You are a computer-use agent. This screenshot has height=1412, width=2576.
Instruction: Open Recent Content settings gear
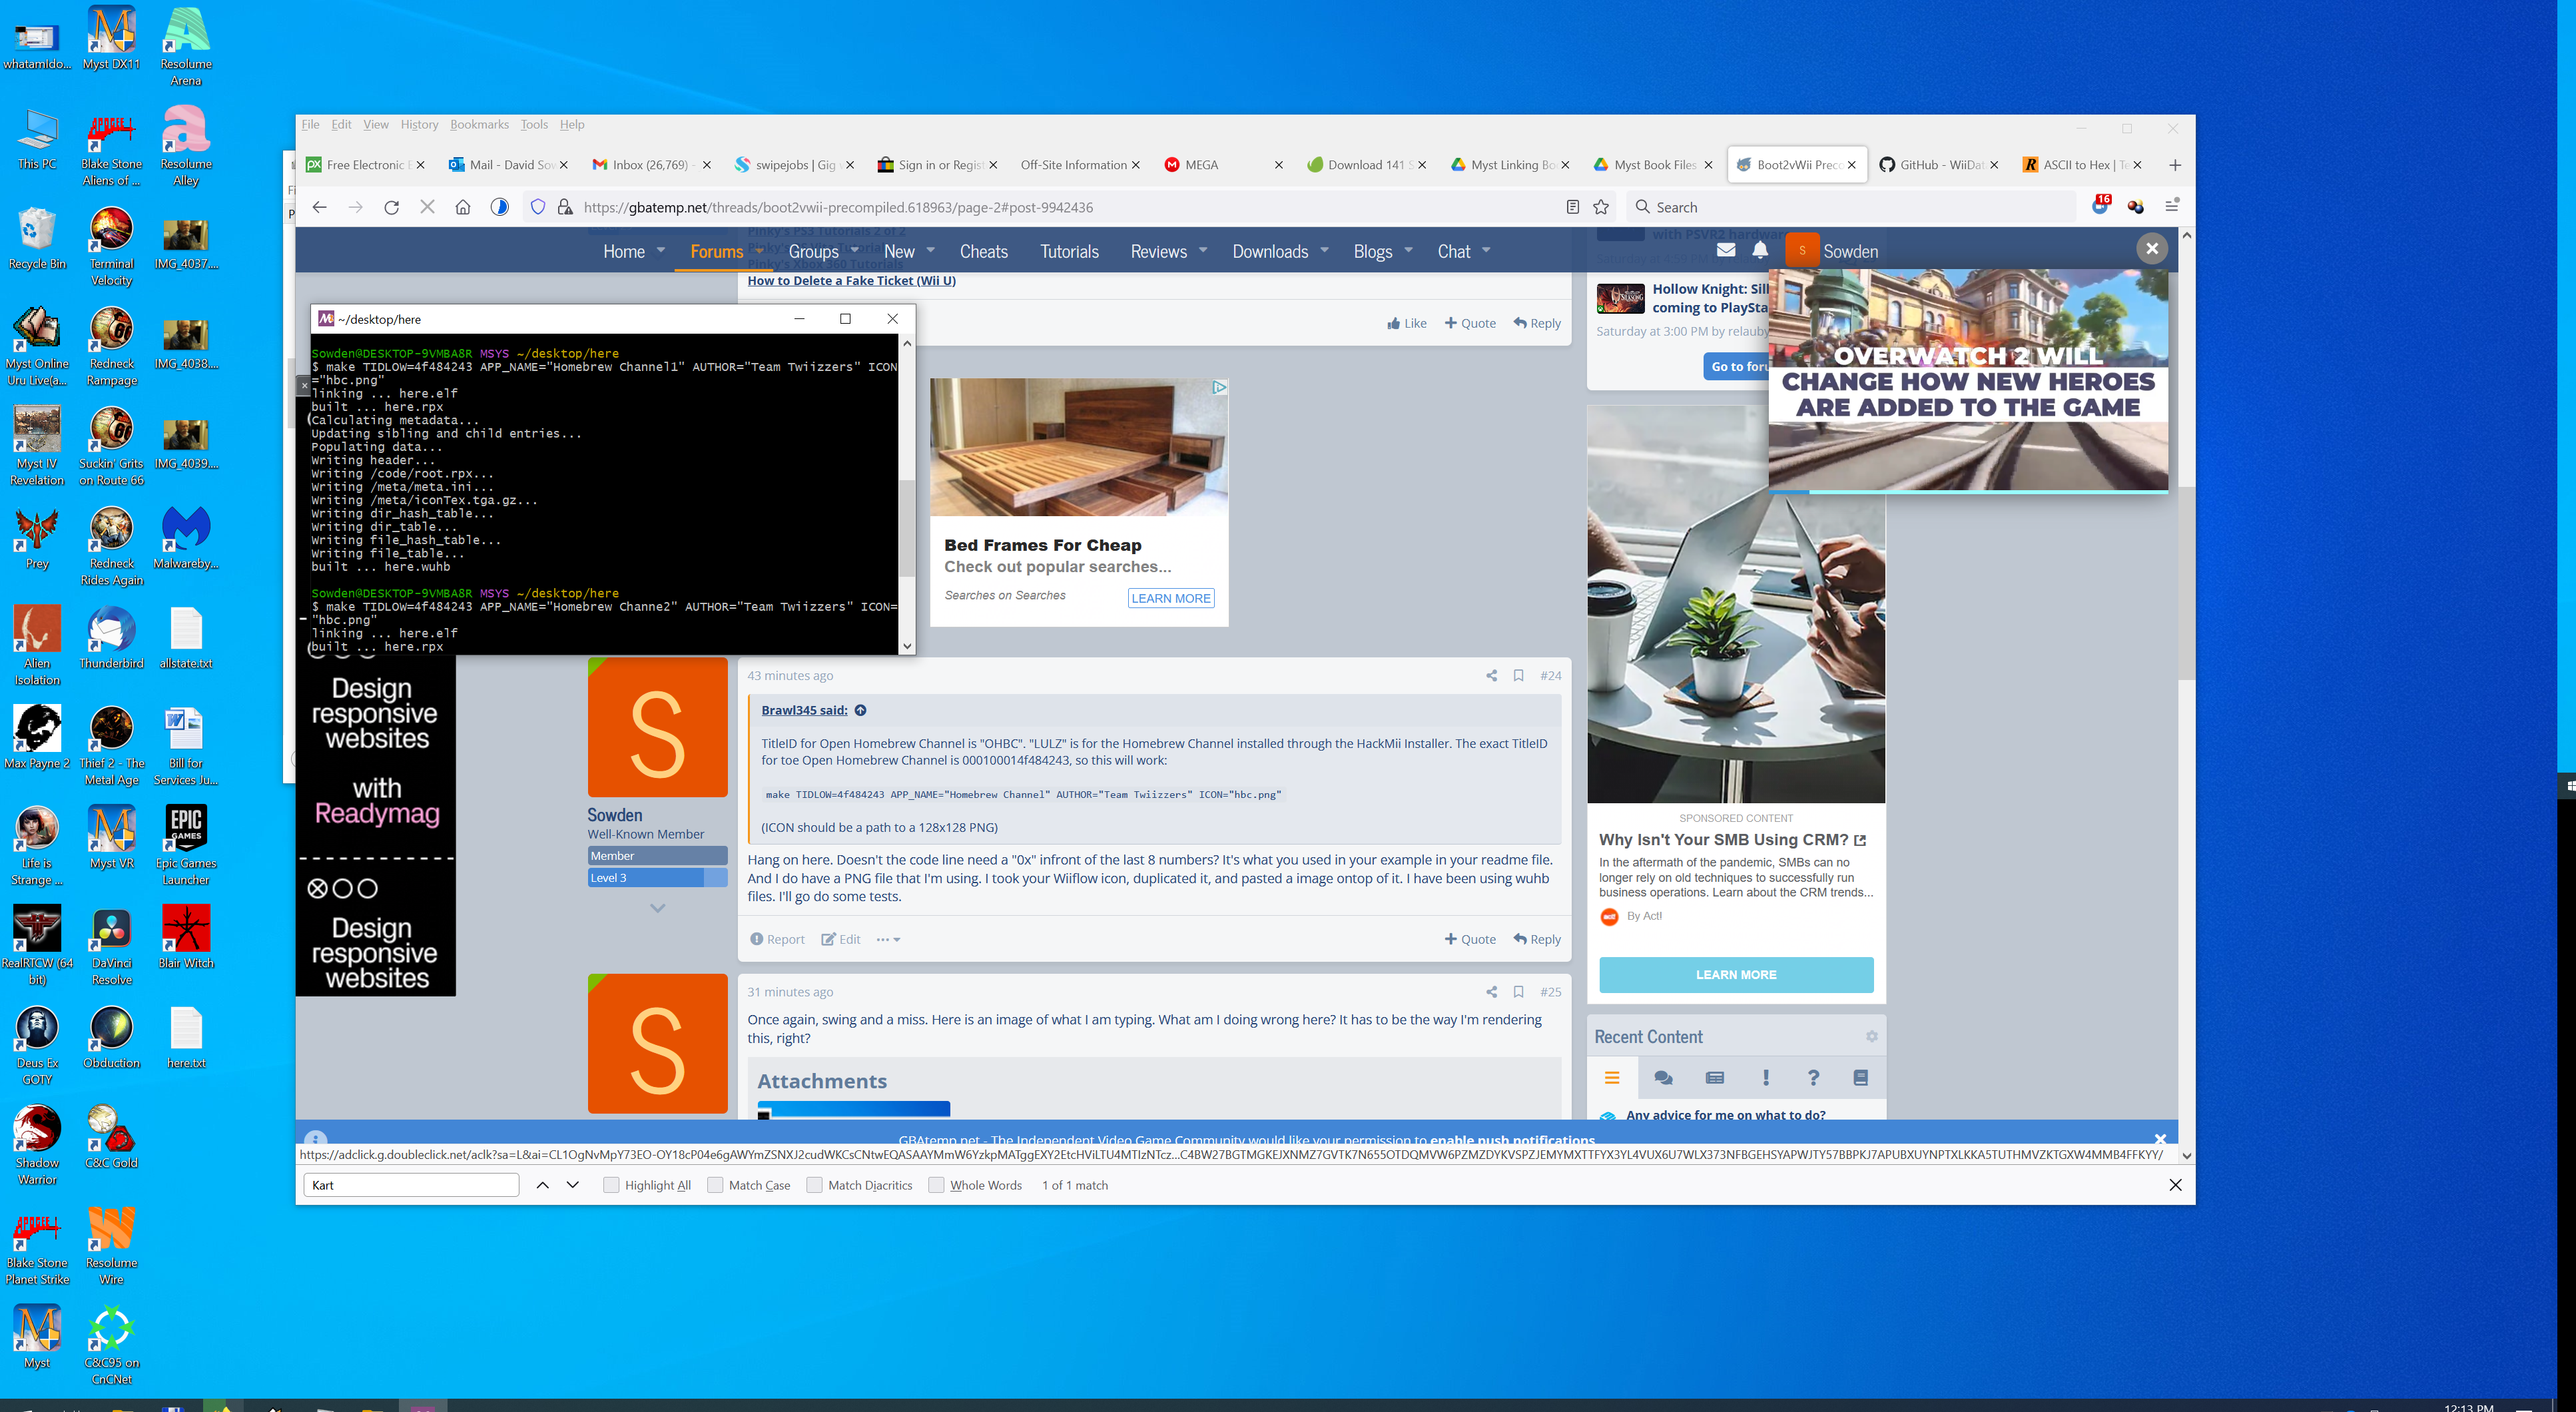coord(1871,1037)
